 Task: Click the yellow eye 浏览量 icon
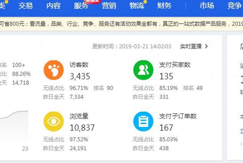click(53, 121)
